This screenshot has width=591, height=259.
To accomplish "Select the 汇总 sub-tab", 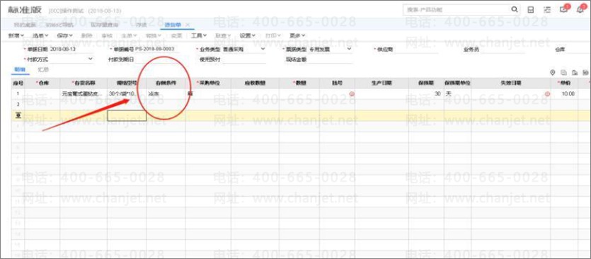I will click(43, 70).
